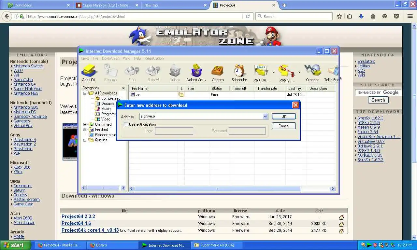
Task: Open the Registration menu in IDM
Action: pos(154,58)
